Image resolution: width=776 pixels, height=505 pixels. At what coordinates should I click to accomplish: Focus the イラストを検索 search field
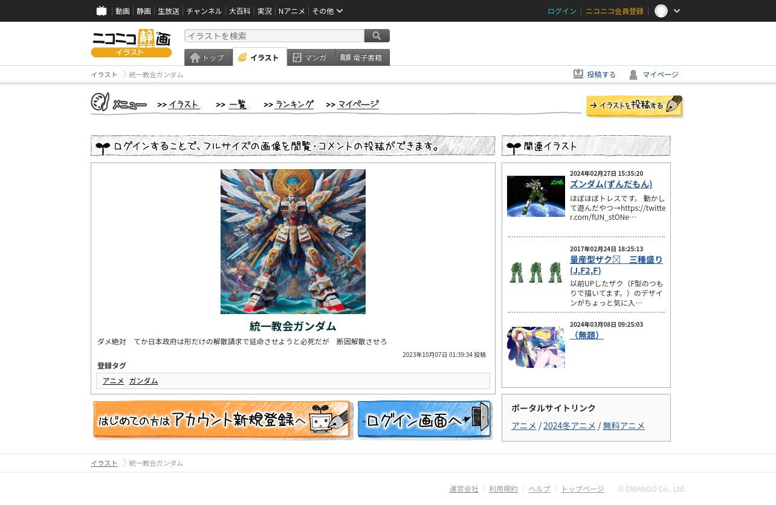(274, 36)
